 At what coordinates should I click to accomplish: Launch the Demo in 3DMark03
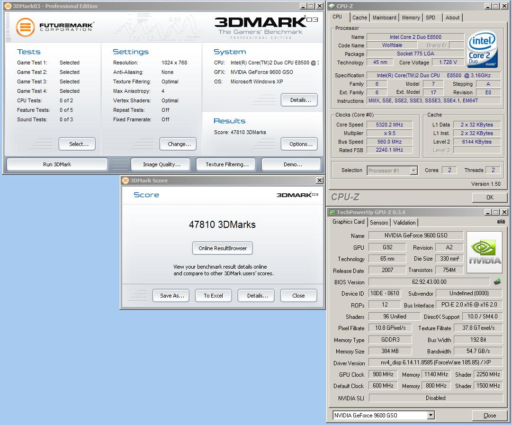click(291, 164)
